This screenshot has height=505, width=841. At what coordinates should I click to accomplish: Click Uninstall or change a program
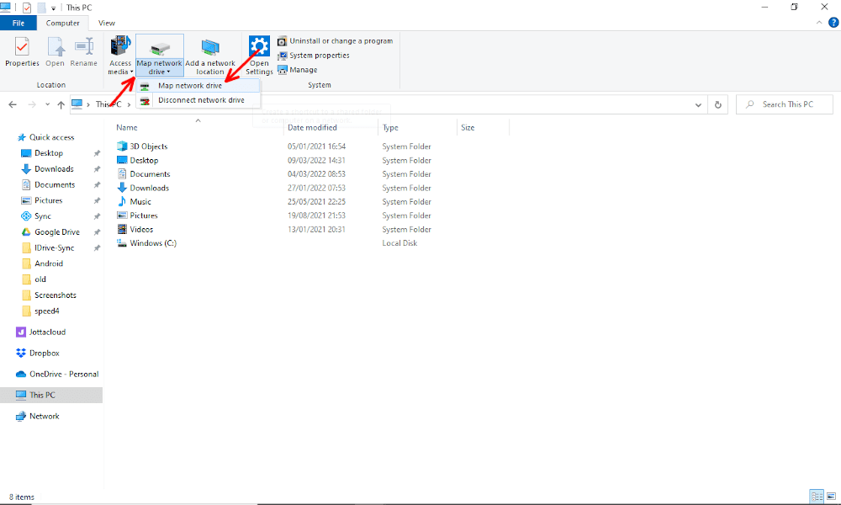pos(335,40)
